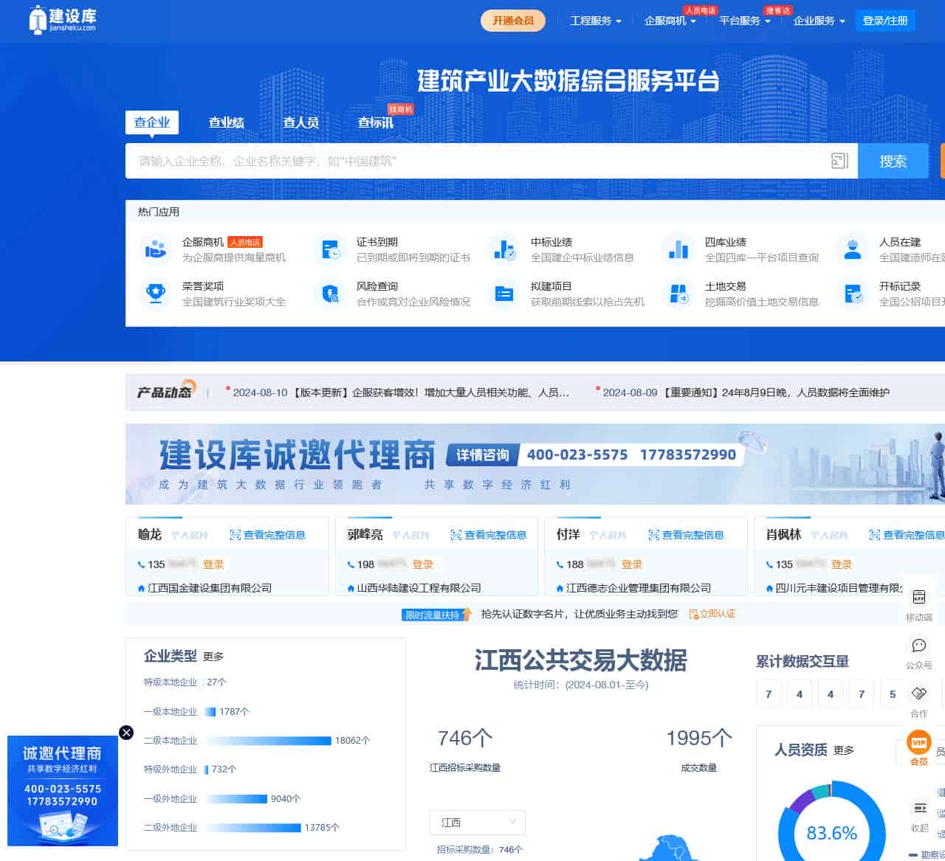Click the batch search icon in search box
Image resolution: width=945 pixels, height=861 pixels.
839,161
